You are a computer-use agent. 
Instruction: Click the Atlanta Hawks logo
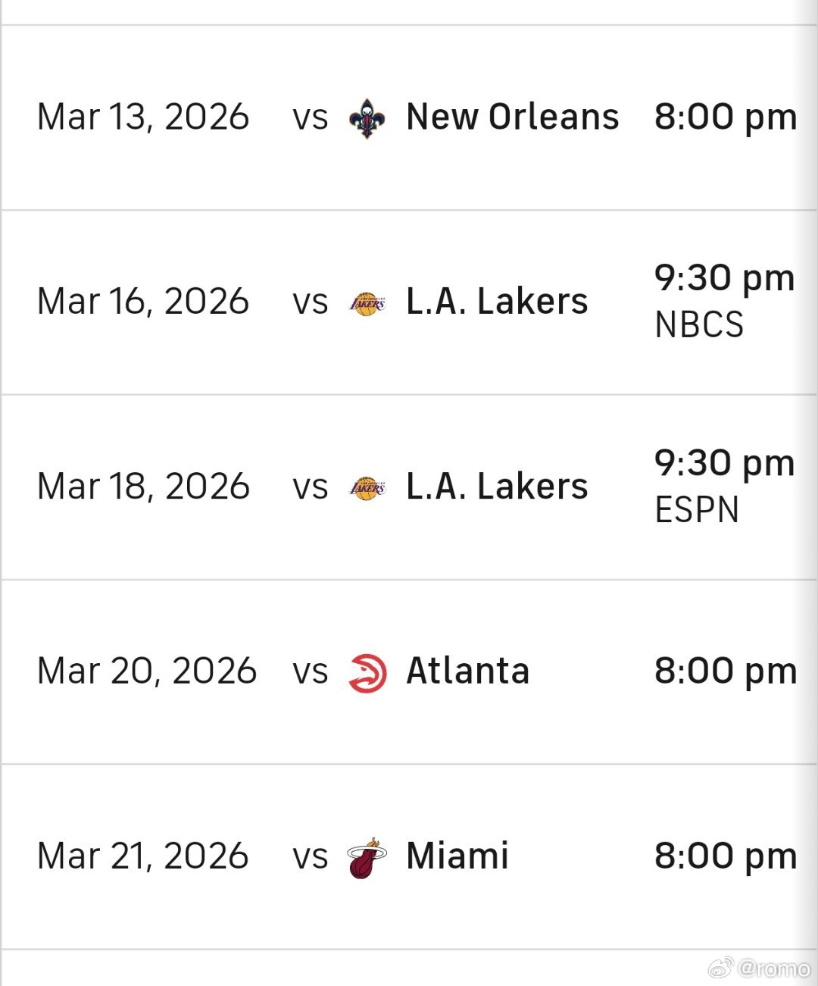367,673
